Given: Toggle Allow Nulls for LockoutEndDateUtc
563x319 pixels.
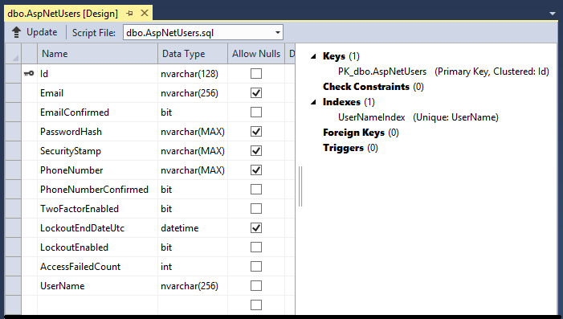Looking at the screenshot, I should pyautogui.click(x=256, y=227).
